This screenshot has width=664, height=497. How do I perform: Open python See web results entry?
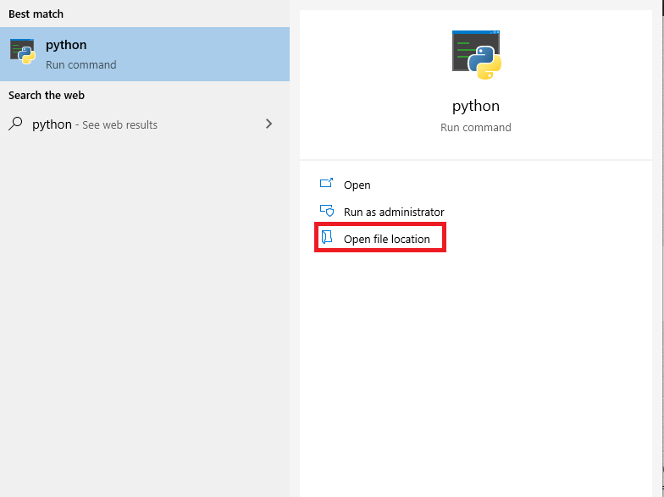pyautogui.click(x=145, y=124)
